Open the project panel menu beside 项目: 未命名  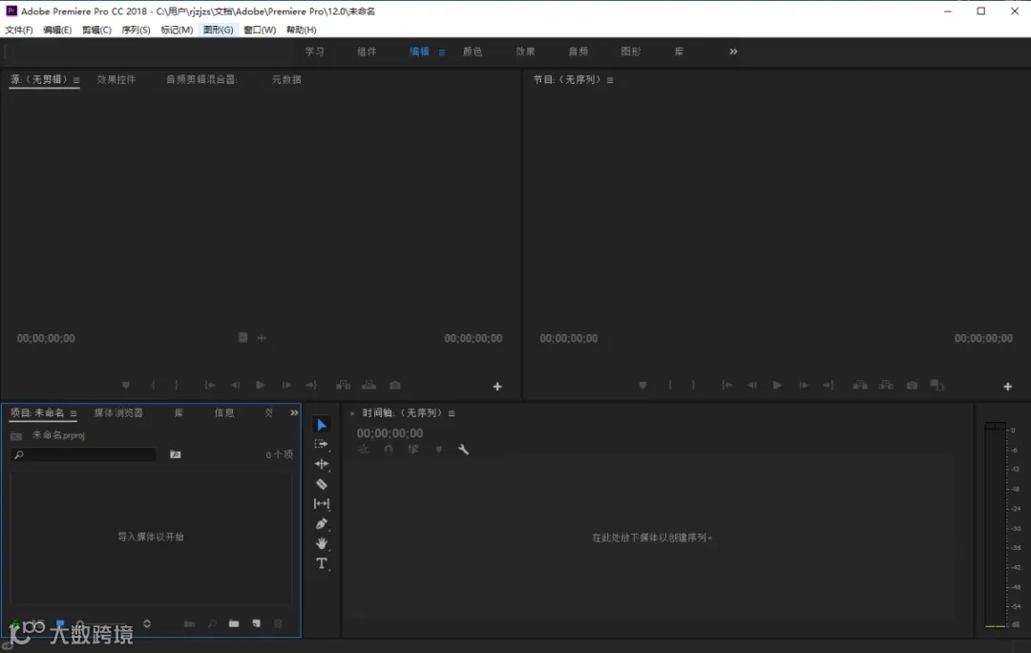[74, 413]
